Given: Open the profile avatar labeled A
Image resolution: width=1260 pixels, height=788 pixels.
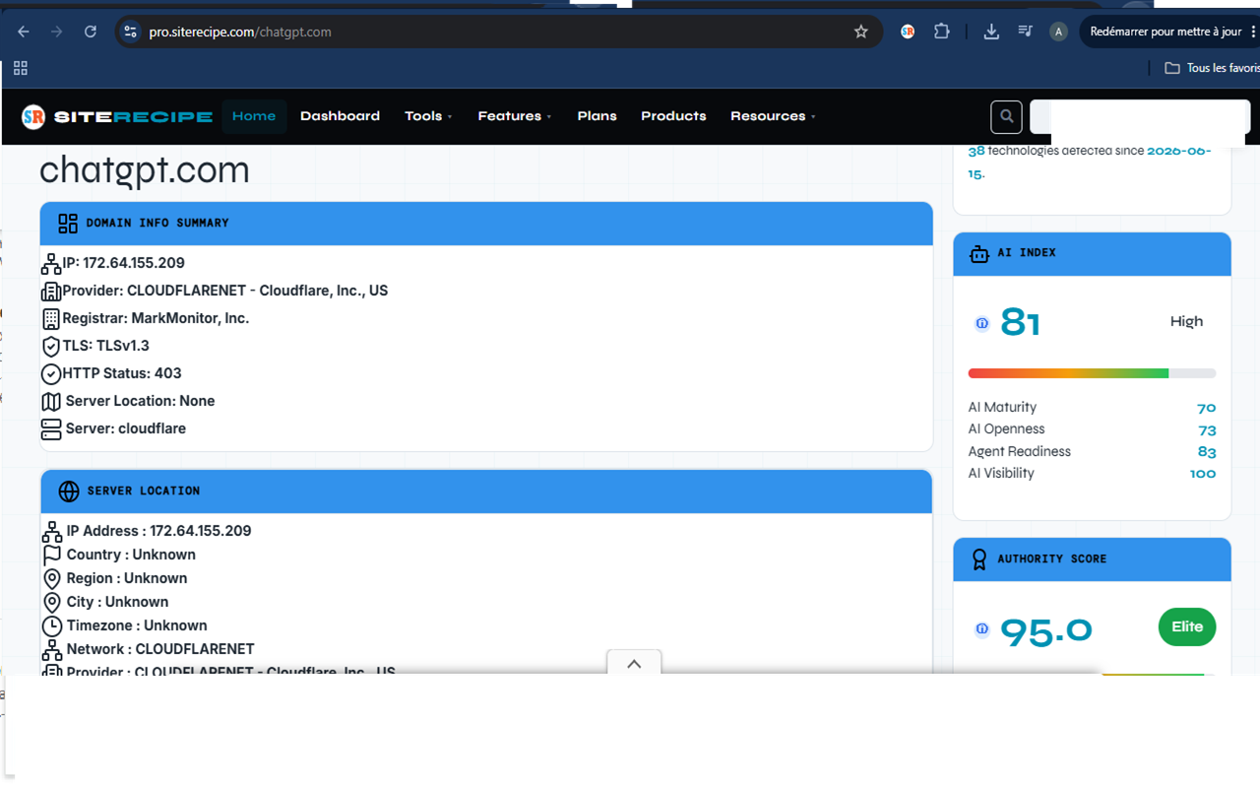Looking at the screenshot, I should click(1058, 32).
